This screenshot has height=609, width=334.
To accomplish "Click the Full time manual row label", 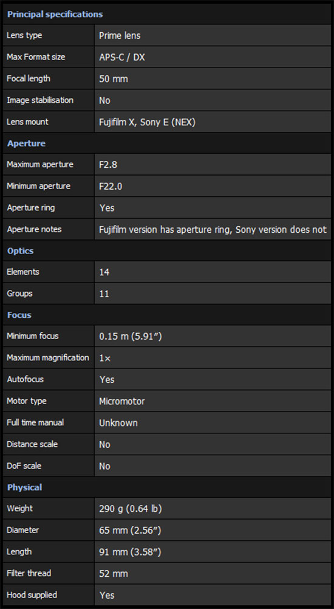I will click(35, 422).
